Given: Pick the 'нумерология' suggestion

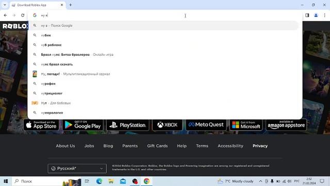Looking at the screenshot, I should (165, 113).
